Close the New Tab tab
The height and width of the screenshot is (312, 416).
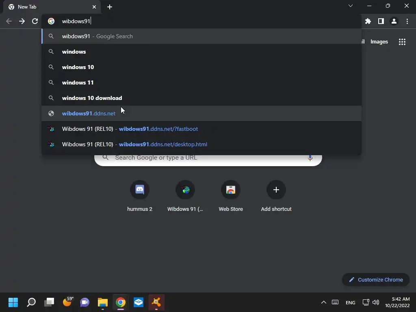pos(94,7)
